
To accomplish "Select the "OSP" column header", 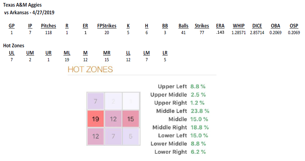I will tap(294, 26).
